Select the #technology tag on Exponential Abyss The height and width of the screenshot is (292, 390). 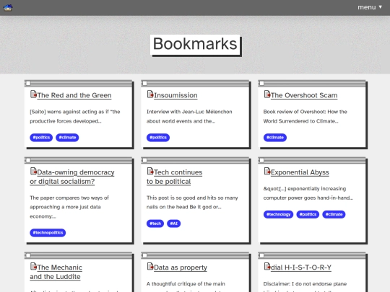[x=278, y=214]
